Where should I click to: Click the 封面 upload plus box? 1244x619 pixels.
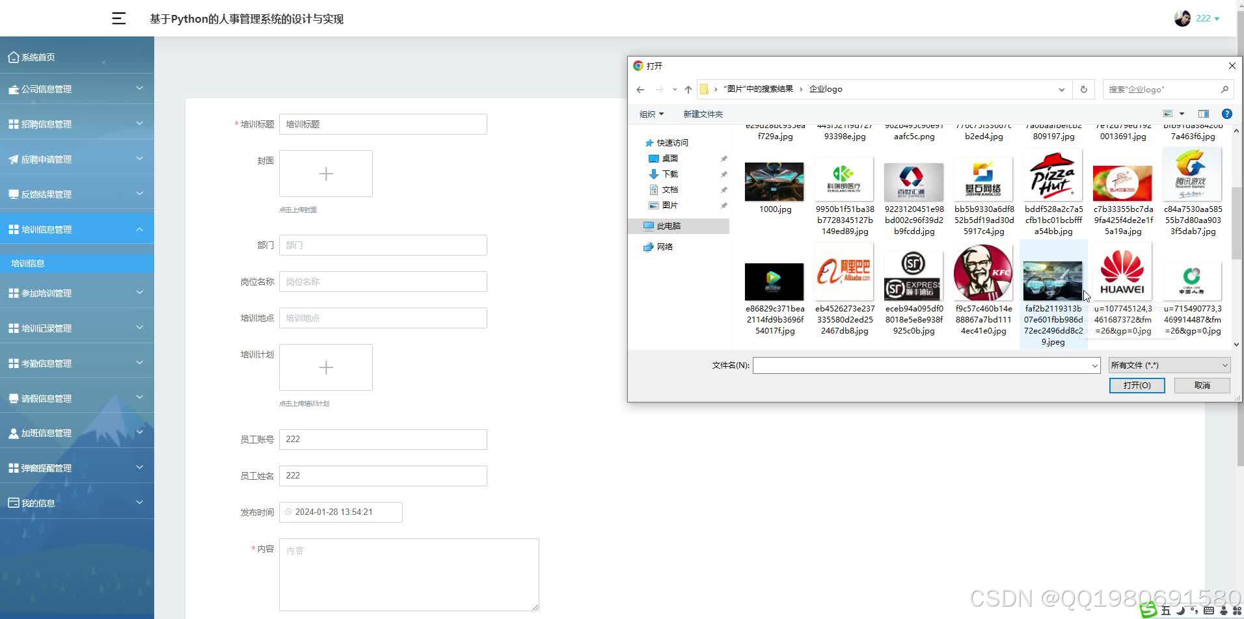[326, 174]
